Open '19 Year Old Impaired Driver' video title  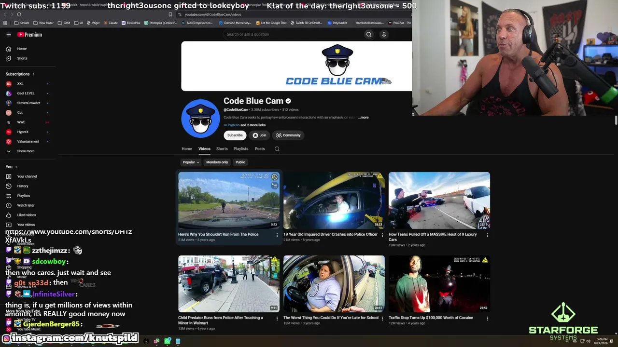[330, 234]
